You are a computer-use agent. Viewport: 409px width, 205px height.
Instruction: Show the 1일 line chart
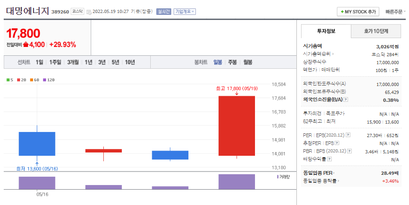(x=40, y=62)
